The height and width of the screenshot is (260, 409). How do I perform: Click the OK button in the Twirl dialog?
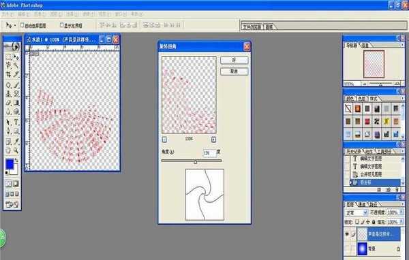click(234, 60)
